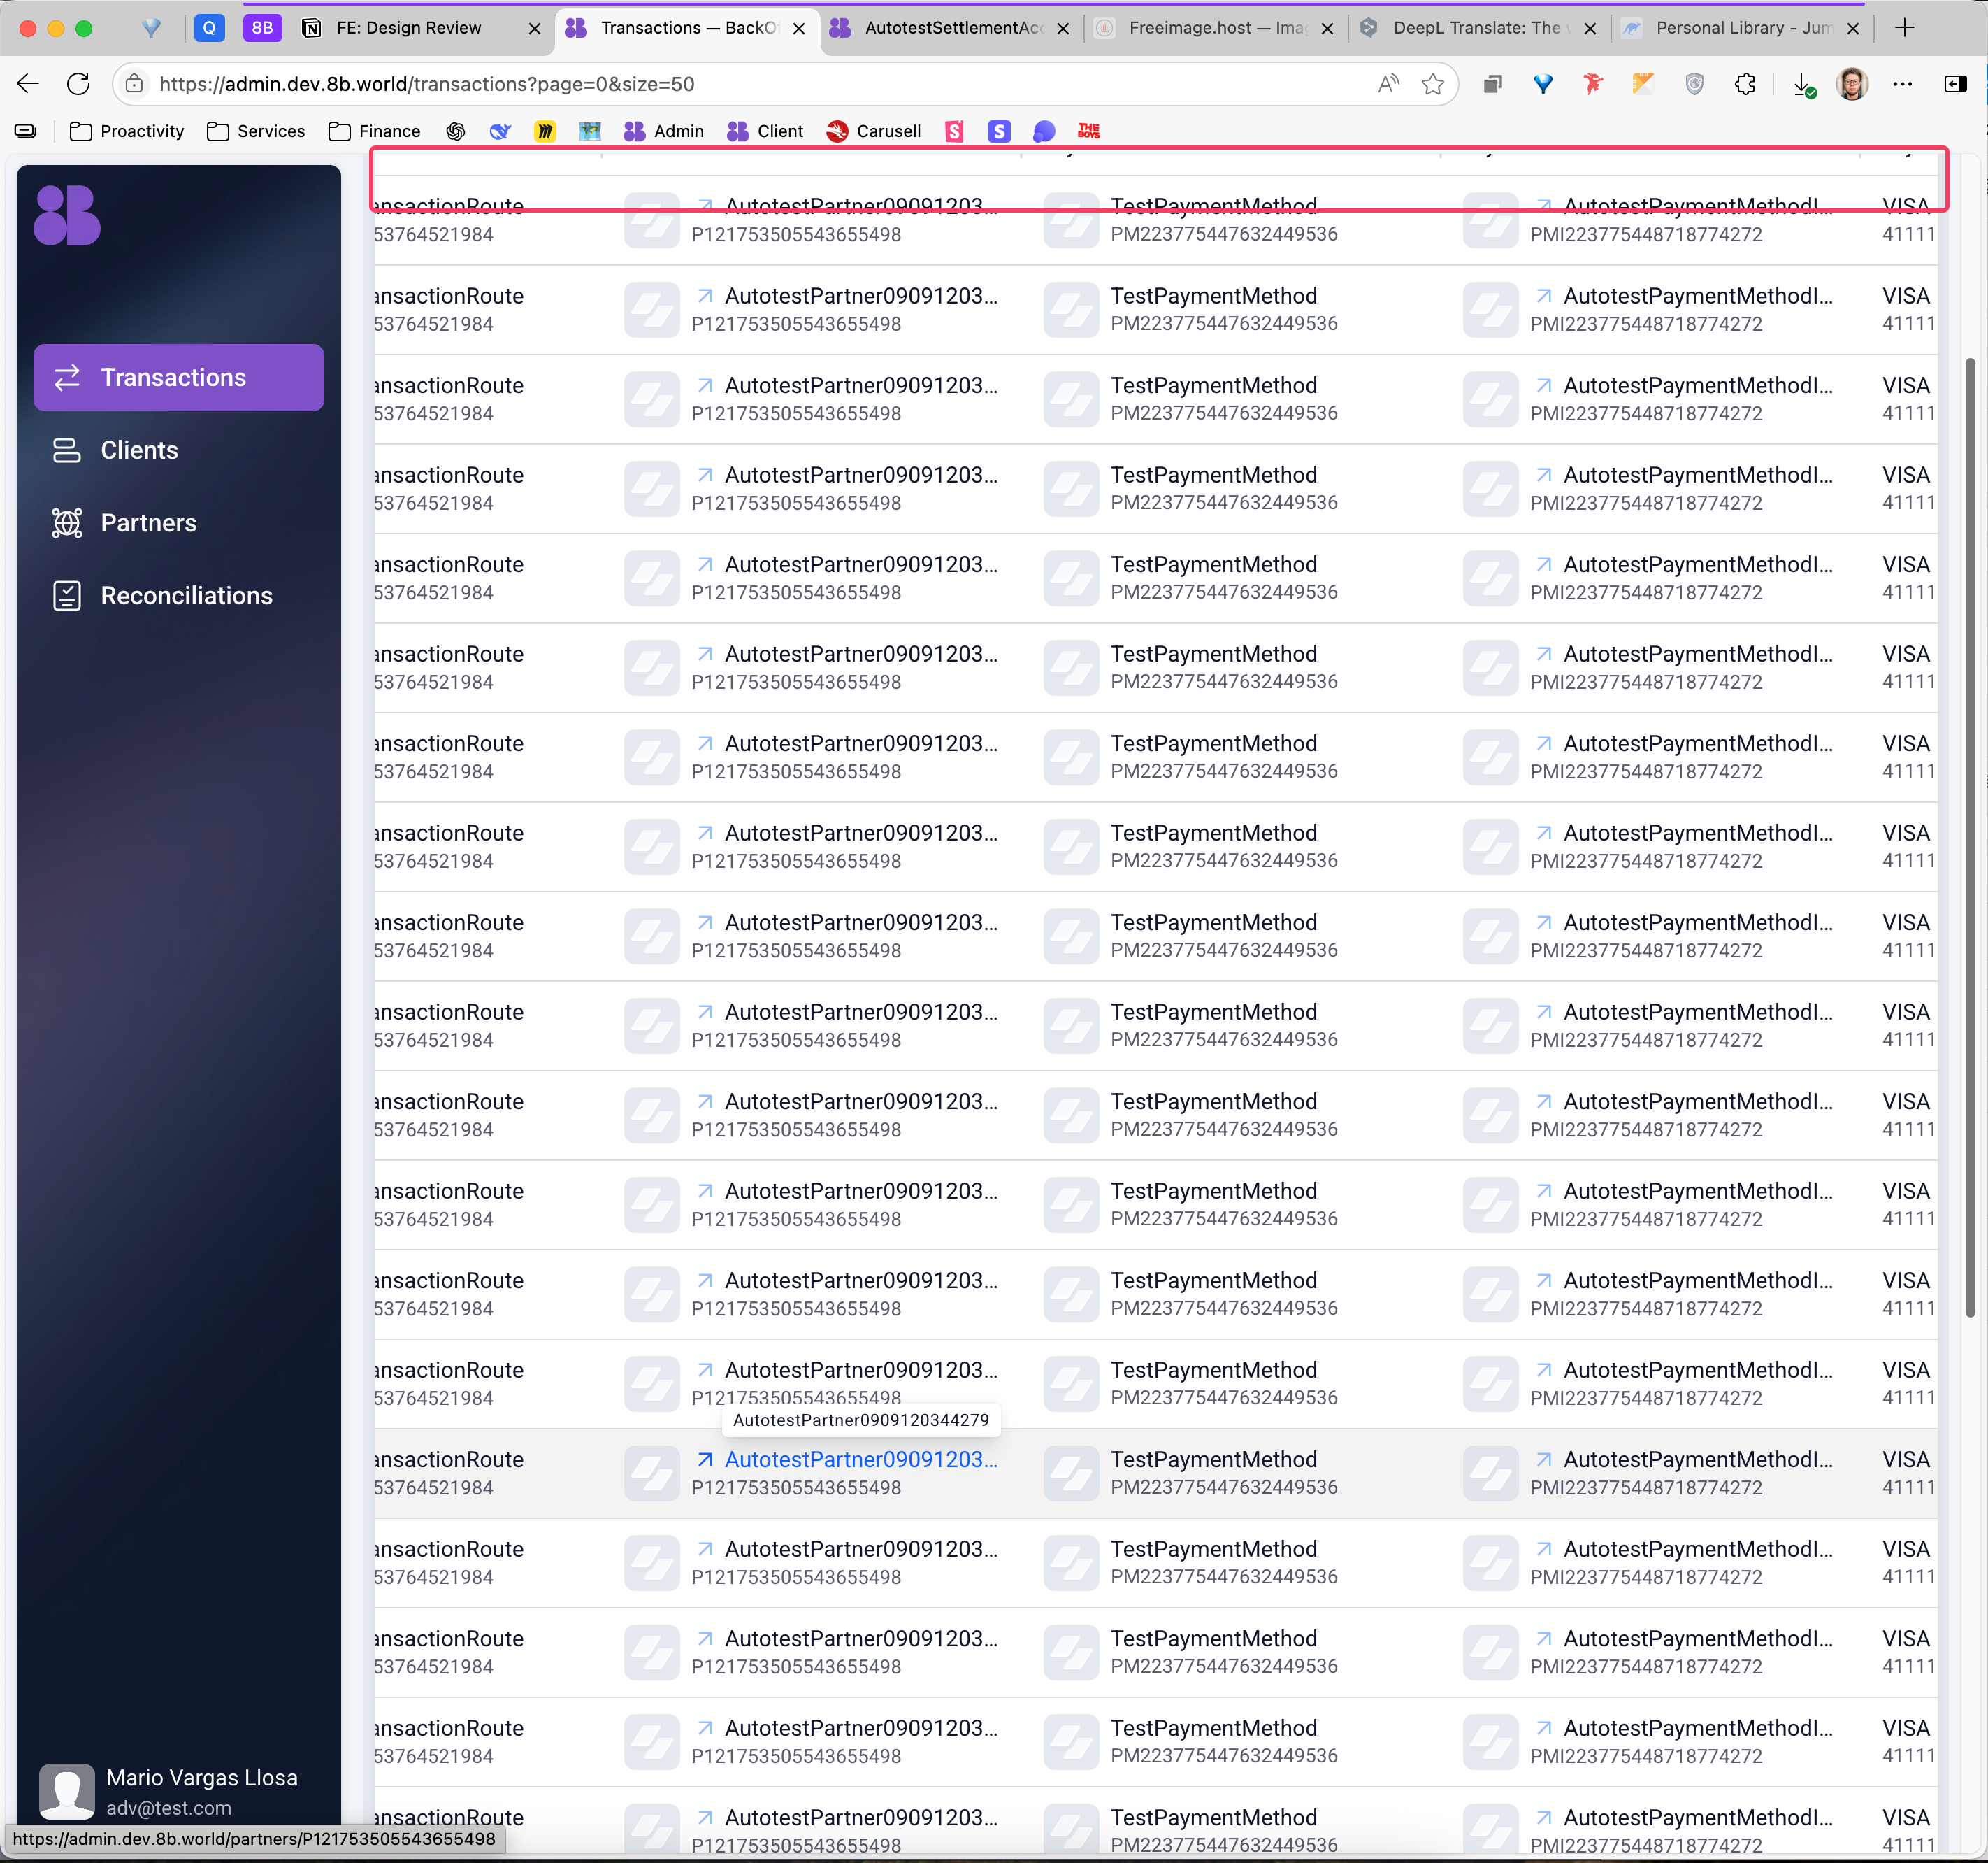Open the Client bookmark
The height and width of the screenshot is (1863, 1988).
[x=765, y=131]
